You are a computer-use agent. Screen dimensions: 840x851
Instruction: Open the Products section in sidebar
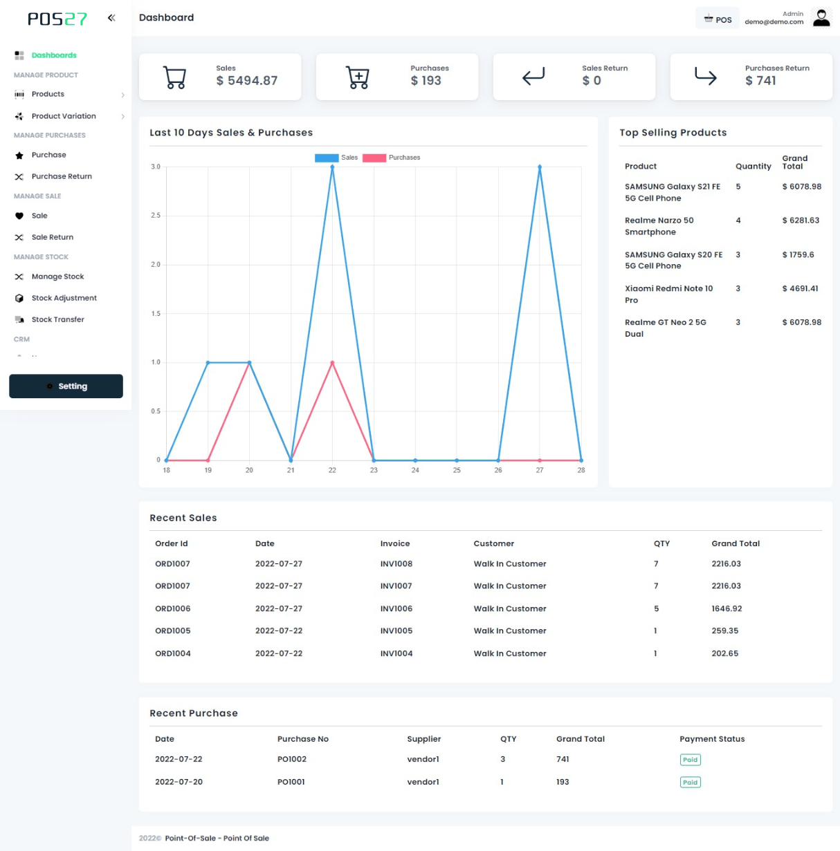coord(48,94)
